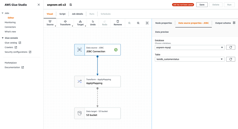
Task: Select the ApplyMapping transform node label
Action: click(94, 83)
